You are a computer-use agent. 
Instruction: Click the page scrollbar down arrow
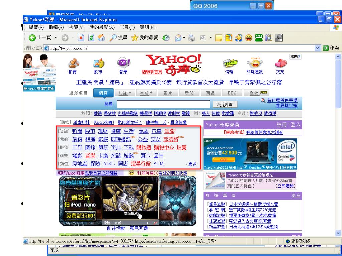click(x=338, y=233)
